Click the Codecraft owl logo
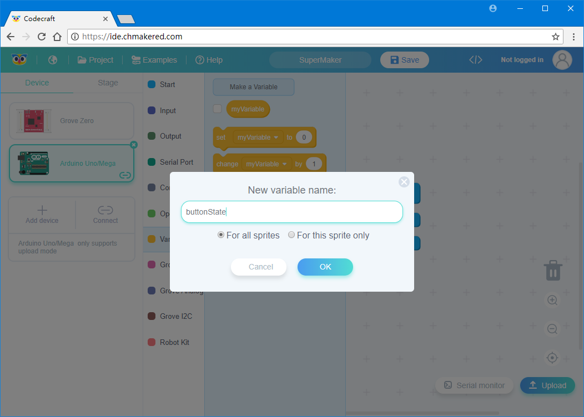584x417 pixels. point(19,59)
